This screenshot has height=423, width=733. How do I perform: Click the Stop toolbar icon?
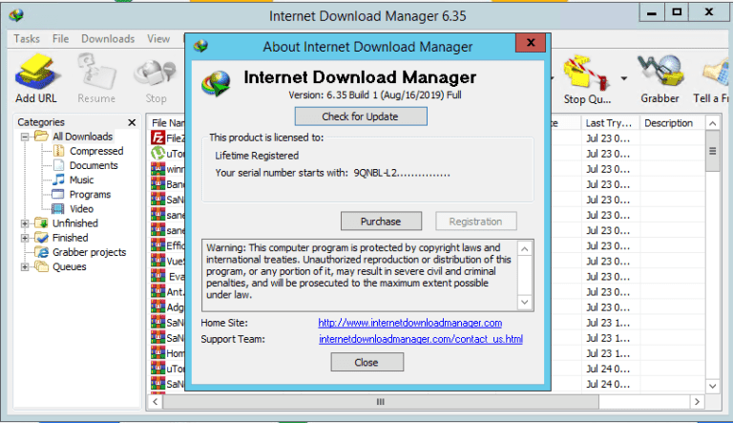click(x=156, y=78)
